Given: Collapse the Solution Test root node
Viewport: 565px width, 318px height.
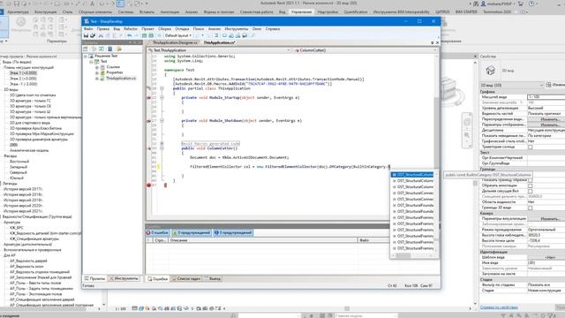Looking at the screenshot, I should point(86,57).
